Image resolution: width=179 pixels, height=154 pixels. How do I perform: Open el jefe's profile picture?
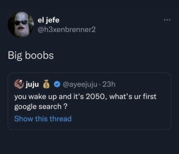(21, 25)
